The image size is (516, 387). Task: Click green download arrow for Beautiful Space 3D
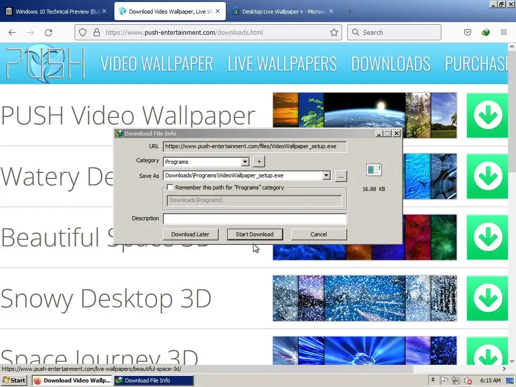coord(488,237)
